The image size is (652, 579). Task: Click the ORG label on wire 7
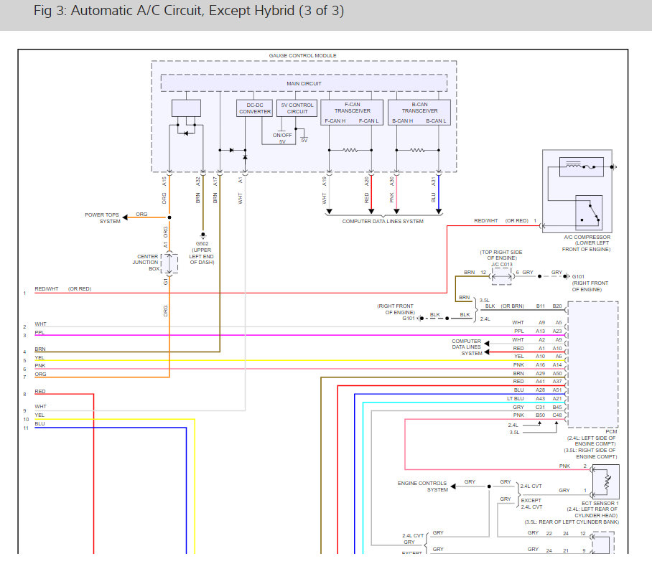tap(40, 375)
